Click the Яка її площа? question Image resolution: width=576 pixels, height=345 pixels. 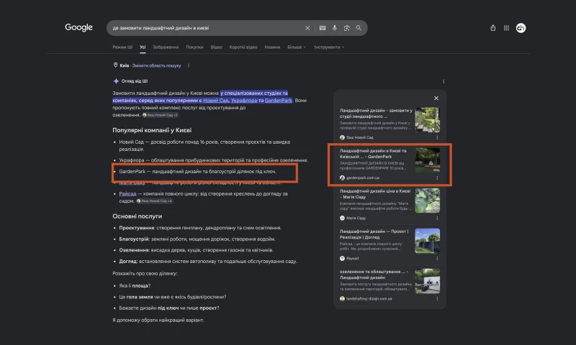[135, 285]
